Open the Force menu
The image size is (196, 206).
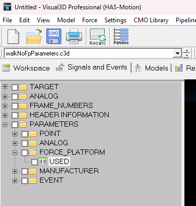90,20
